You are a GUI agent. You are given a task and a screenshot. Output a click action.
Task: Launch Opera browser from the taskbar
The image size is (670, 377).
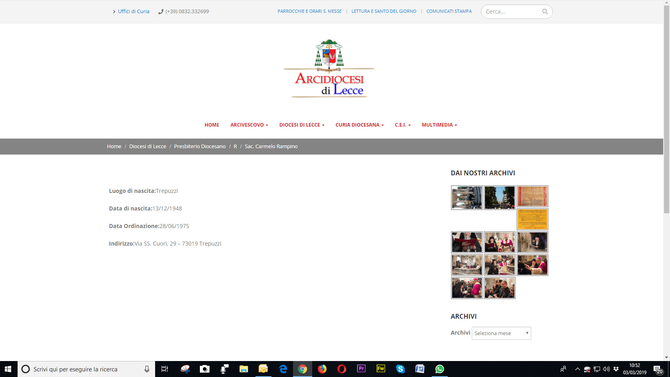pyautogui.click(x=342, y=369)
